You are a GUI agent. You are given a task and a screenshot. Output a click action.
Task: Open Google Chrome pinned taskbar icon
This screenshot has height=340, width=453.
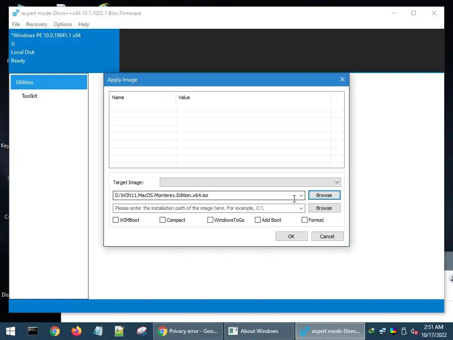[54, 331]
